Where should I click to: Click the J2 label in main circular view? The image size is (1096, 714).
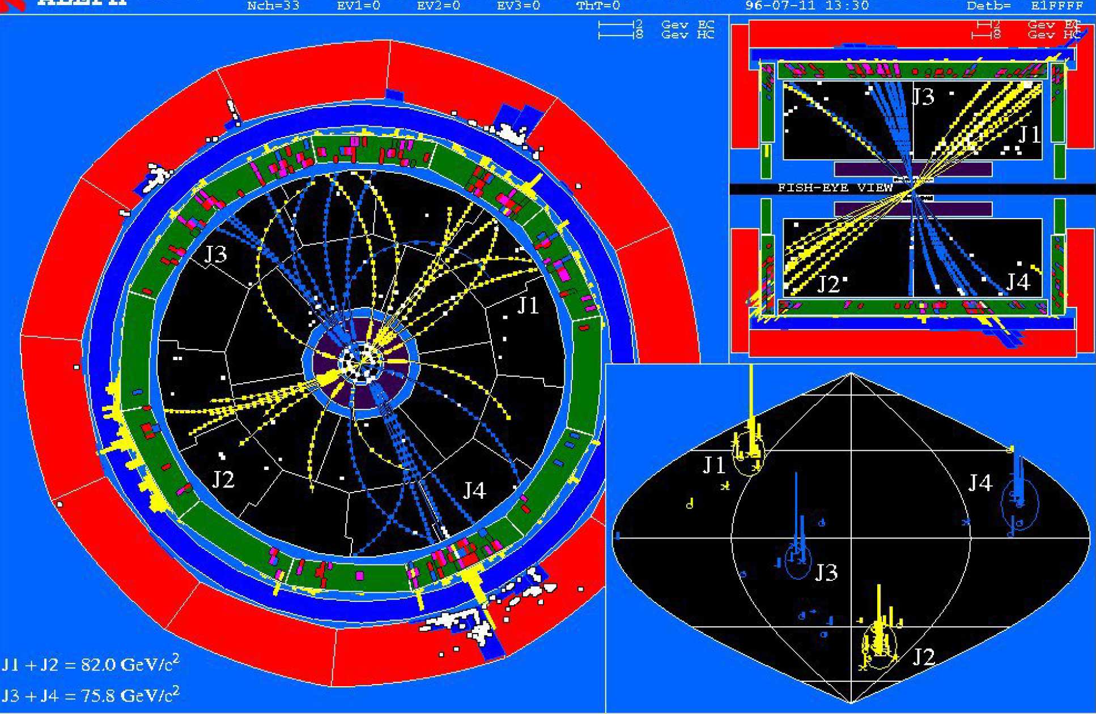pos(223,480)
